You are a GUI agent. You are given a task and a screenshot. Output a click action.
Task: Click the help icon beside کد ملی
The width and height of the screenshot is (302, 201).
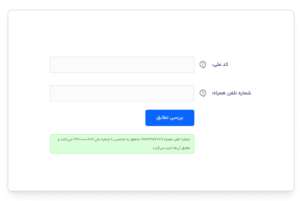click(x=203, y=65)
